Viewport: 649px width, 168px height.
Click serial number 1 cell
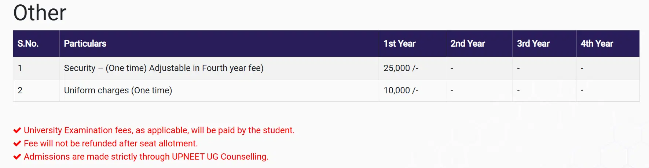point(20,68)
